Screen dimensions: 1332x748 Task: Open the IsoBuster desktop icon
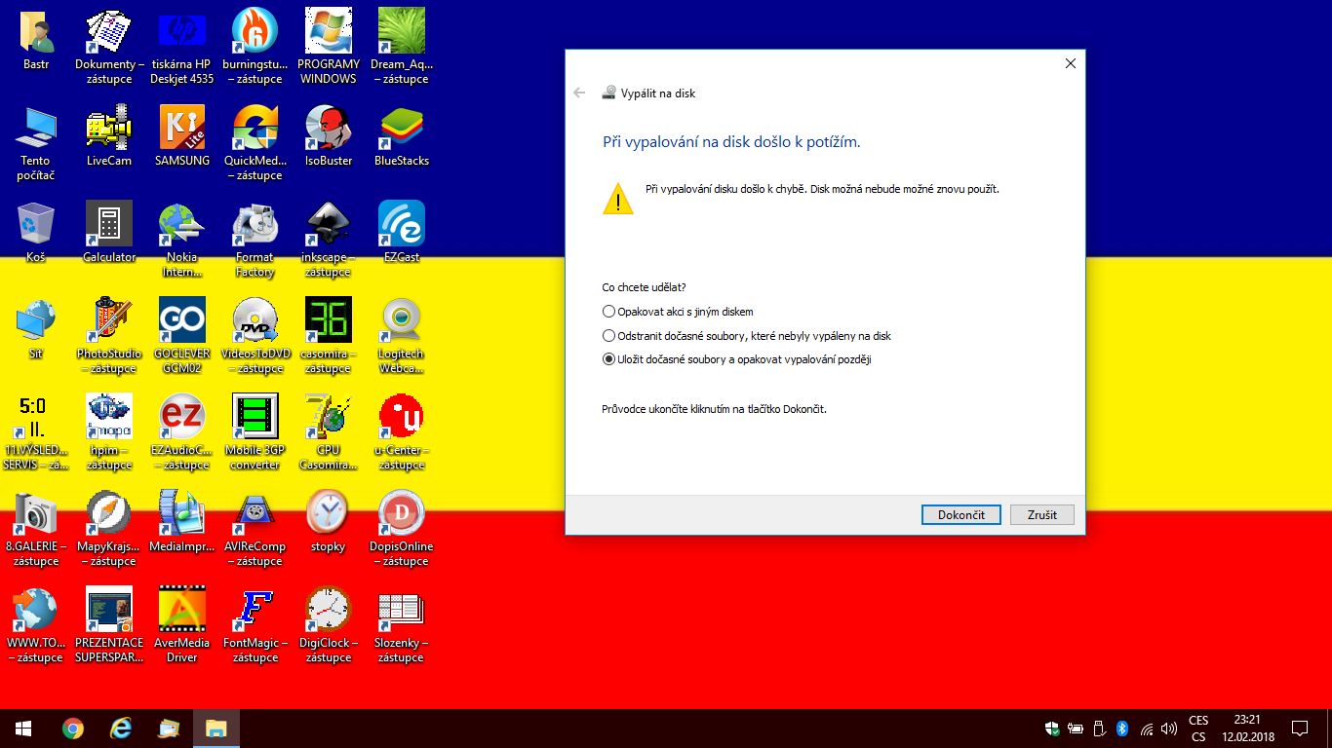click(329, 136)
